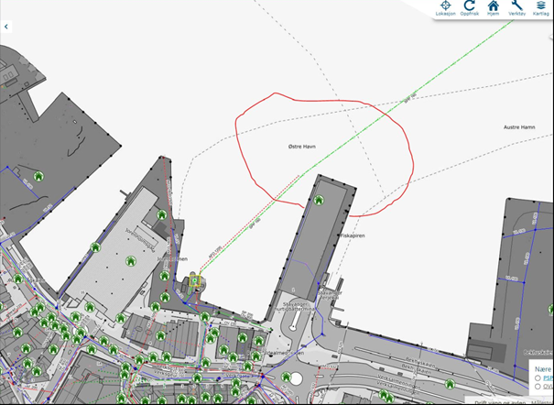Click the green house icon on far-left quay
Viewport: 554px width, 405px height.
pyautogui.click(x=38, y=176)
